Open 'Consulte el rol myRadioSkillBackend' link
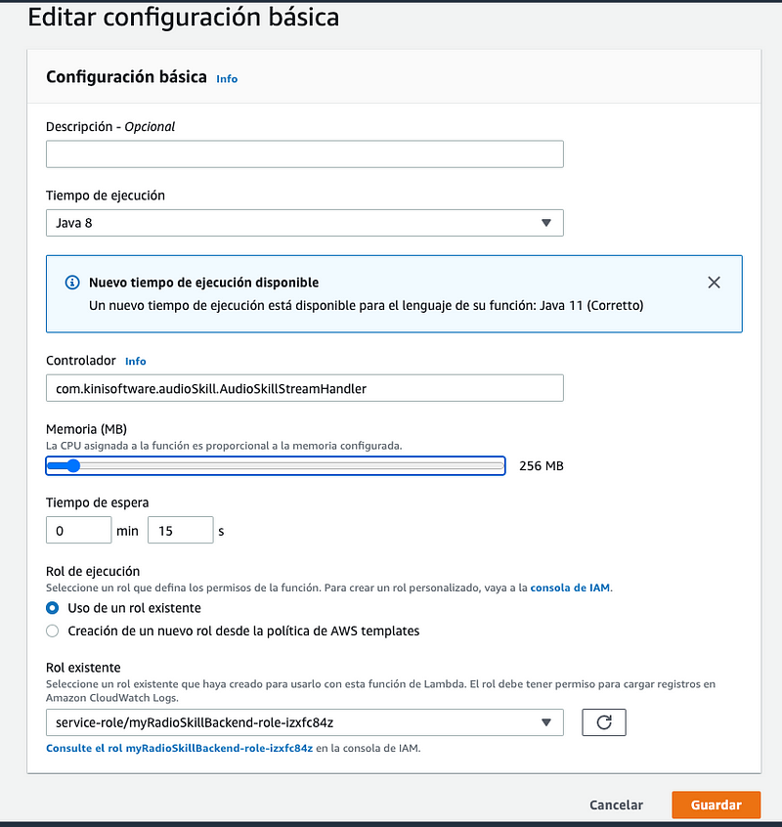Viewport: 782px width, 827px height. pos(179,748)
